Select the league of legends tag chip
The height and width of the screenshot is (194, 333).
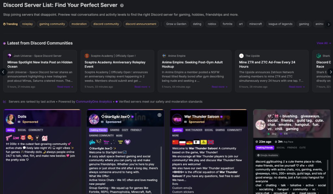click(x=280, y=24)
